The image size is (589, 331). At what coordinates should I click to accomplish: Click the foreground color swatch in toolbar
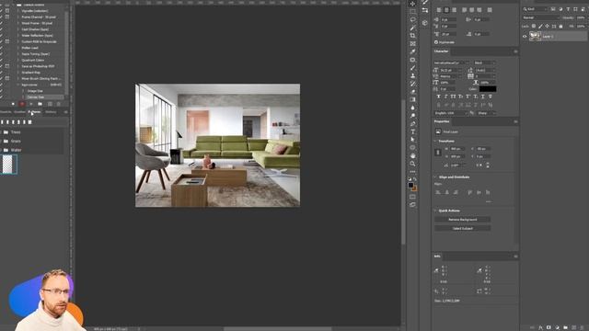pyautogui.click(x=411, y=186)
